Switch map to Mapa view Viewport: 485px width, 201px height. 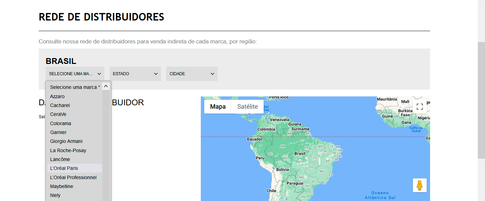point(218,107)
